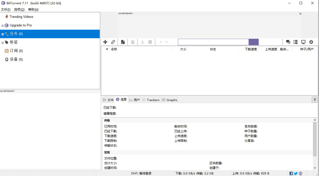
Task: Click the remote monitor icon in toolbar
Action: click(x=303, y=42)
